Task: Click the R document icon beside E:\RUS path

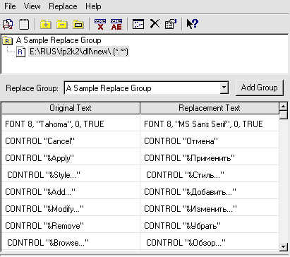Action: coord(20,52)
